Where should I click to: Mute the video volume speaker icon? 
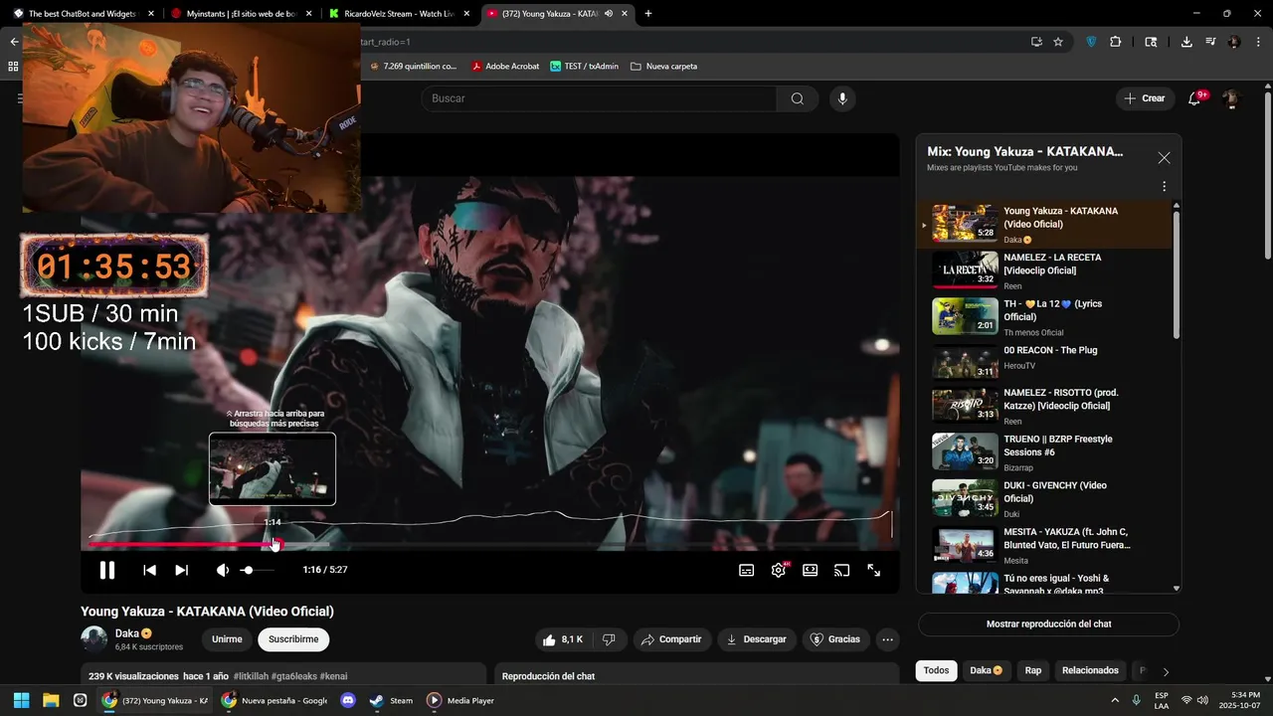click(x=223, y=570)
